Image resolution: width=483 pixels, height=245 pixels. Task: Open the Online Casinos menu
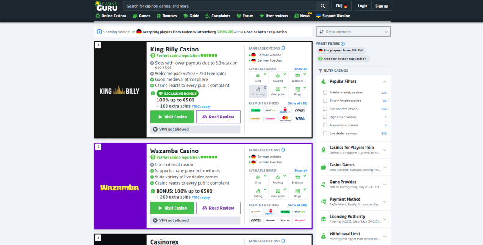point(111,16)
